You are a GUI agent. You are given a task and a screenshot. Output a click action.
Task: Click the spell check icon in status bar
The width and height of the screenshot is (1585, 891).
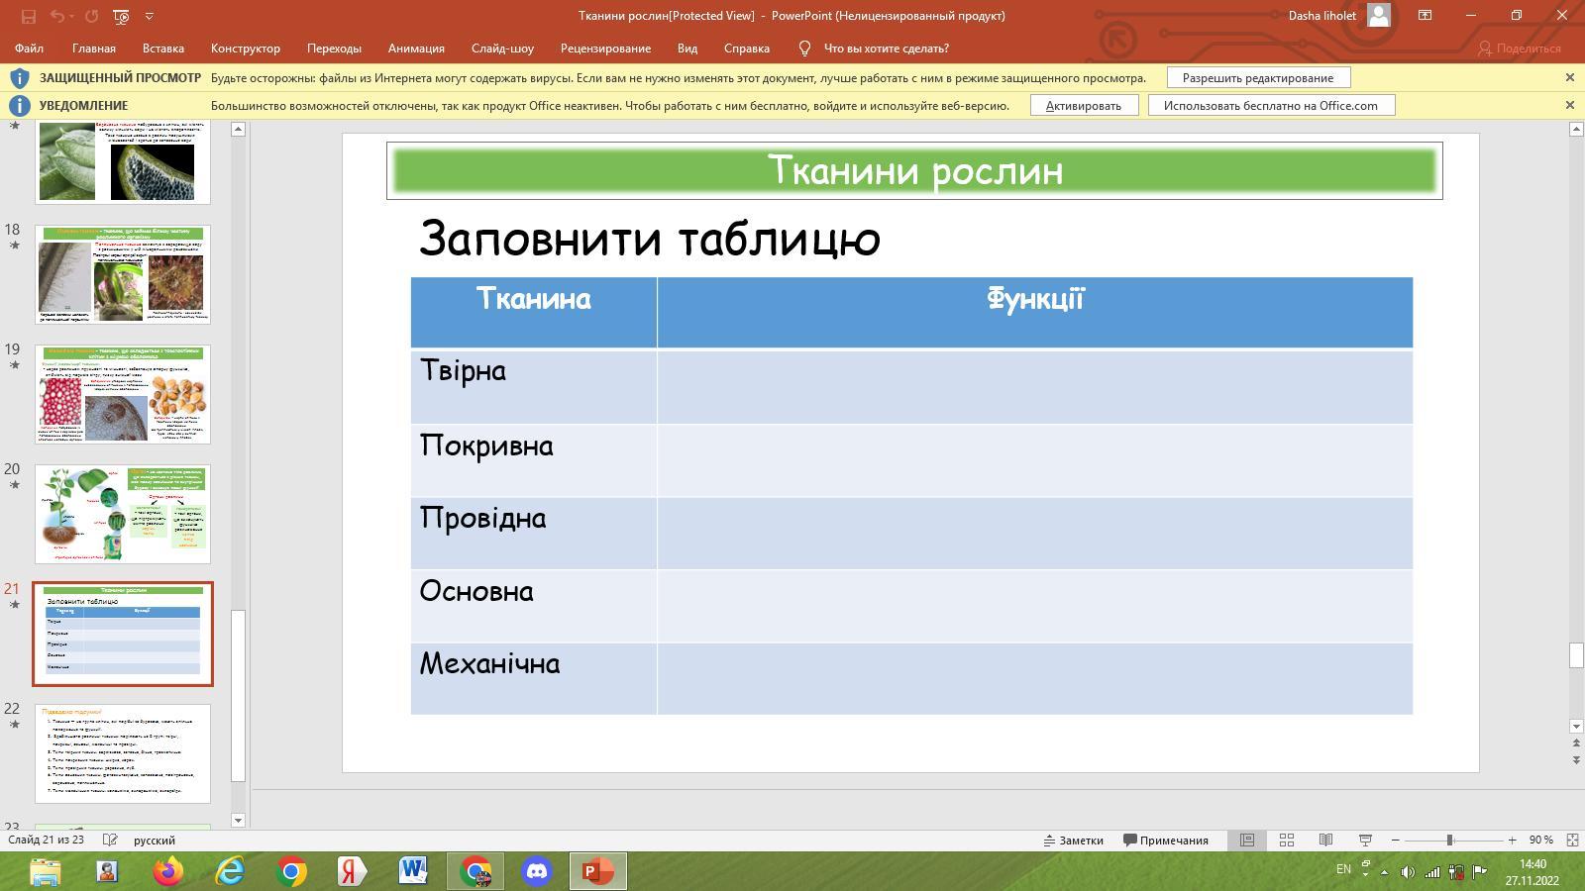pos(110,840)
